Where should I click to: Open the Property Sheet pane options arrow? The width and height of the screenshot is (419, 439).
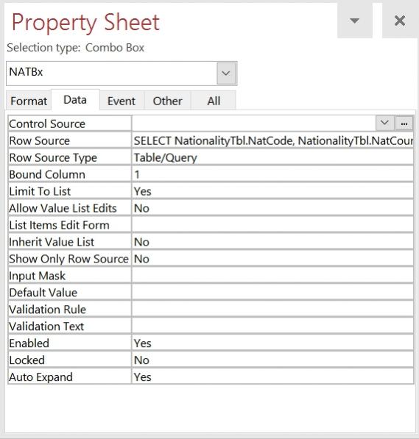(x=354, y=21)
